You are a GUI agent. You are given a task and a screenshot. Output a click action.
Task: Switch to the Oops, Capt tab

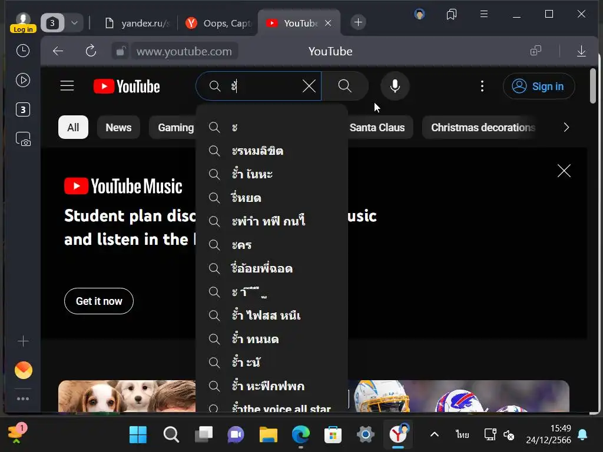coord(218,24)
